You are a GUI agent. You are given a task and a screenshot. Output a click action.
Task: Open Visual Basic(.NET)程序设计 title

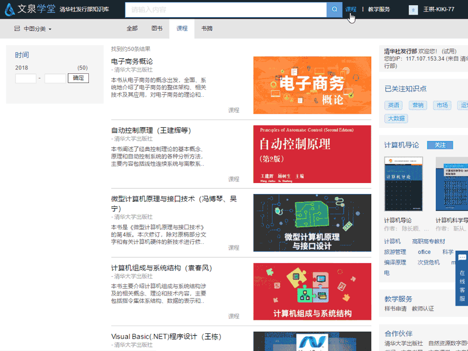(166, 336)
